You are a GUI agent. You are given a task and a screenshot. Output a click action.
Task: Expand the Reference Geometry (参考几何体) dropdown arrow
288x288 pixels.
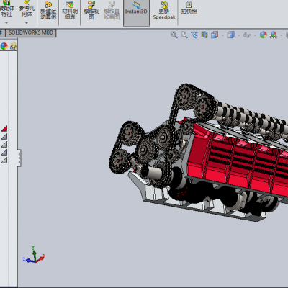pos(27,23)
